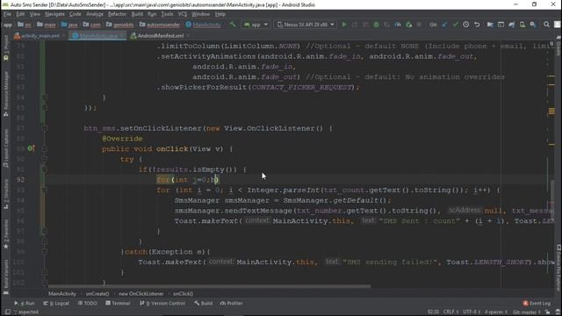562x316 pixels.
Task: Click the Revert undo arrow icon
Action: (x=477, y=25)
